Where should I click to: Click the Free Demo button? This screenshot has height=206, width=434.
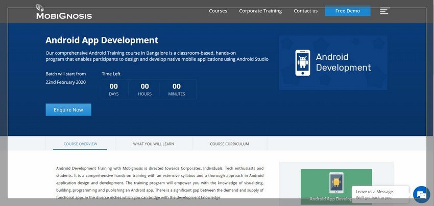click(x=348, y=11)
